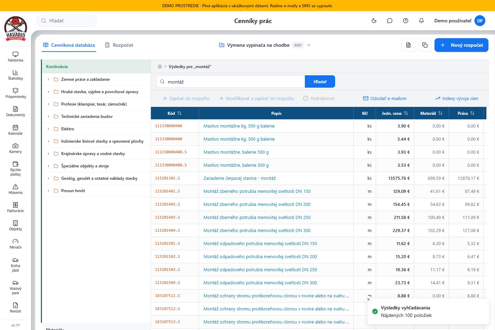Open Objekty in the sidebar
The height and width of the screenshot is (330, 495).
click(15, 225)
